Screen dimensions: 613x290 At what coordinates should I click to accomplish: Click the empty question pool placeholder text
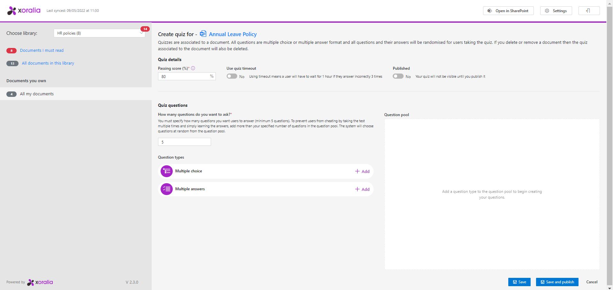[492, 194]
